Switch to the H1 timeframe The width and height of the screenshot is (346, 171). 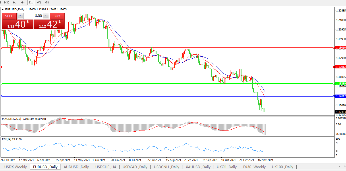point(15,2)
